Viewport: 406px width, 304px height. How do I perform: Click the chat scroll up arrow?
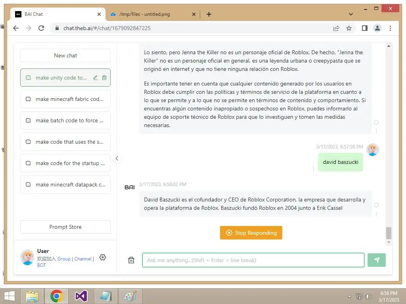click(389, 46)
